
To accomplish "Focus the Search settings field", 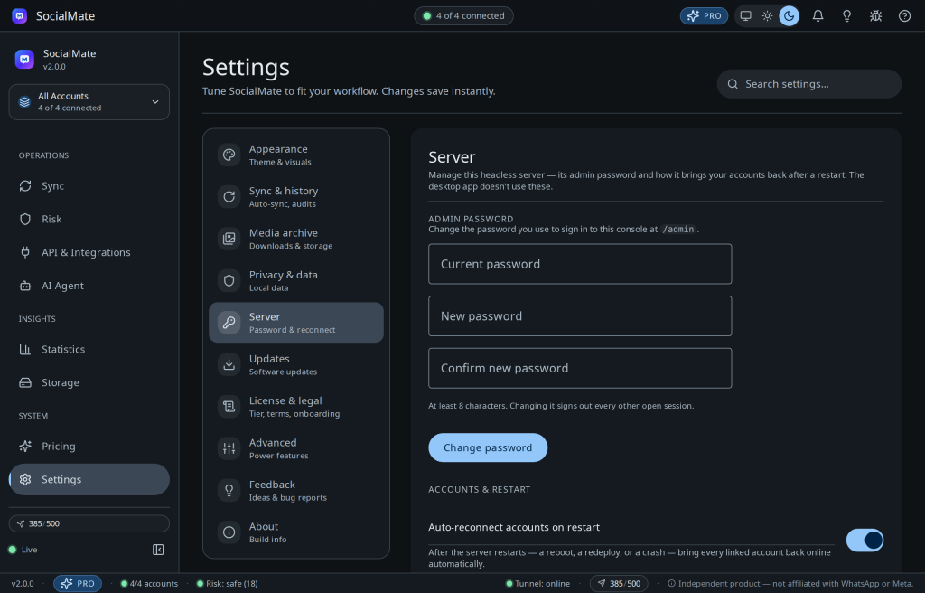I will pyautogui.click(x=808, y=84).
